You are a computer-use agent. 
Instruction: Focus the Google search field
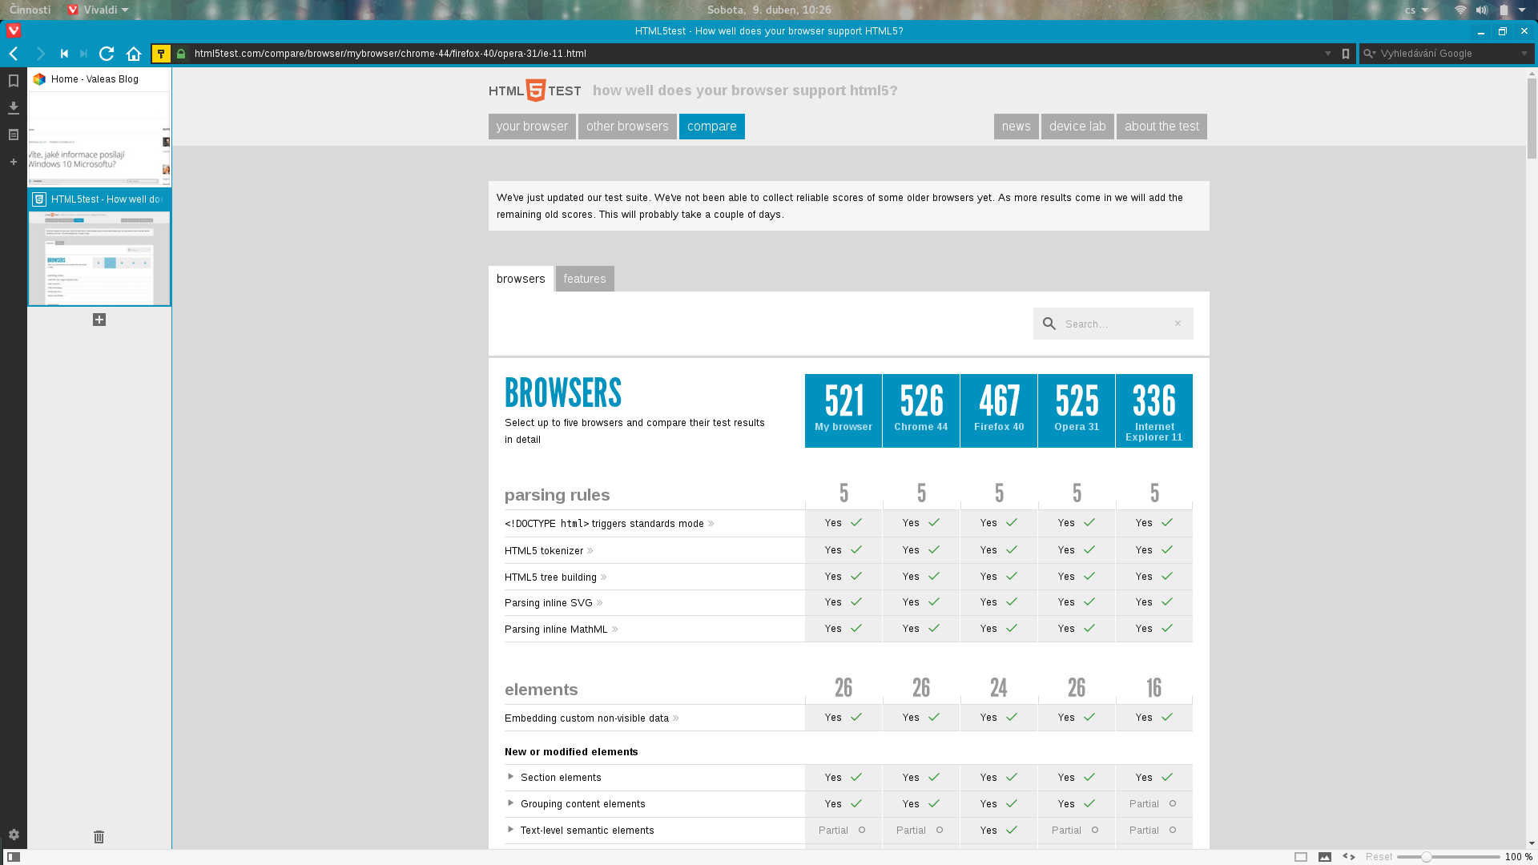tap(1447, 54)
